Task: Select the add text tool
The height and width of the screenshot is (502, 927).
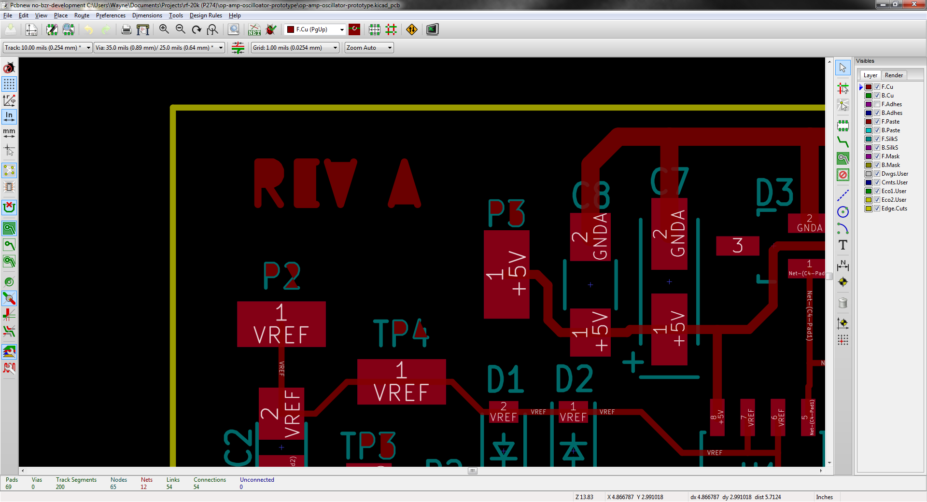Action: [x=843, y=245]
